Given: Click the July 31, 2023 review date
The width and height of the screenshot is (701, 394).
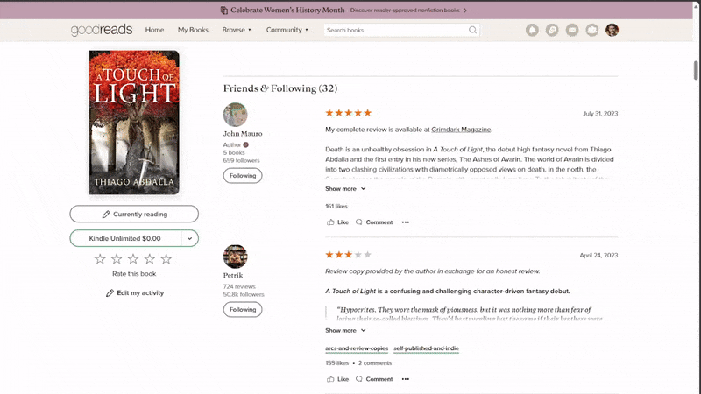Looking at the screenshot, I should (x=600, y=114).
